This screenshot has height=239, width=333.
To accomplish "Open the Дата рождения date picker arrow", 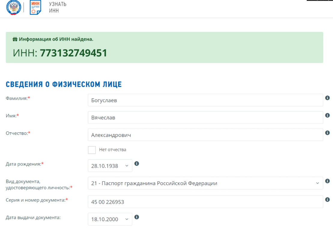I will point(127,166).
